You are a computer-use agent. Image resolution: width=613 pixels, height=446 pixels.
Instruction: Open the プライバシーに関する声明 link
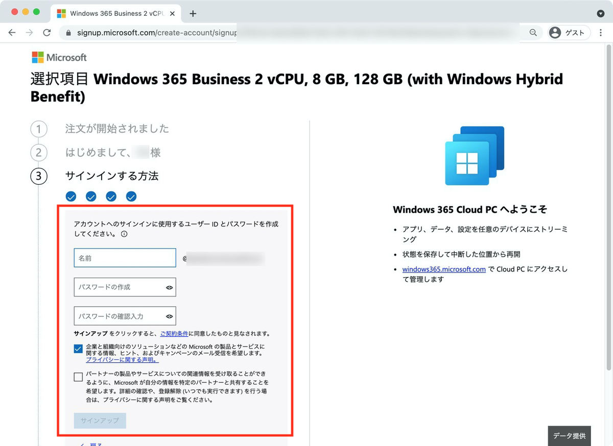click(x=122, y=360)
